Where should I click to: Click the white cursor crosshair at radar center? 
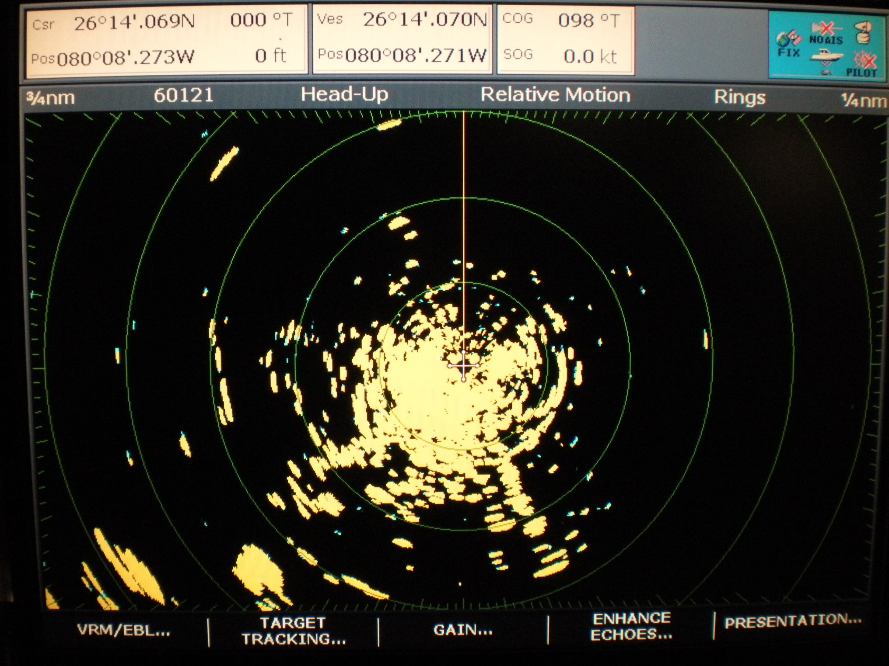(x=464, y=365)
